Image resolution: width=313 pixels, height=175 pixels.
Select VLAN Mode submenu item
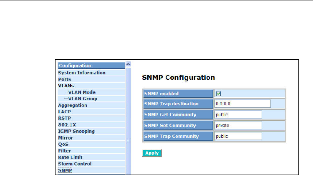coord(79,92)
